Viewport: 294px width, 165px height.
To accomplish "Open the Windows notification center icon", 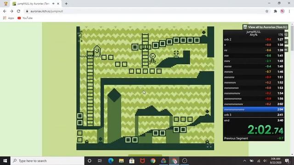I will tap(287, 161).
